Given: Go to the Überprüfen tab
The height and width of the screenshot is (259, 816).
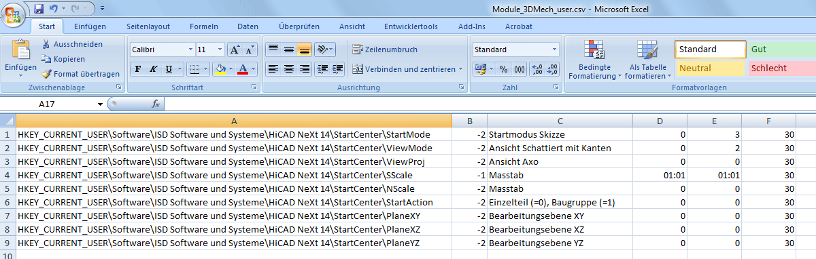Looking at the screenshot, I should point(299,26).
